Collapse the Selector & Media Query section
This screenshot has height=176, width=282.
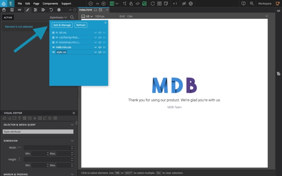point(72,125)
